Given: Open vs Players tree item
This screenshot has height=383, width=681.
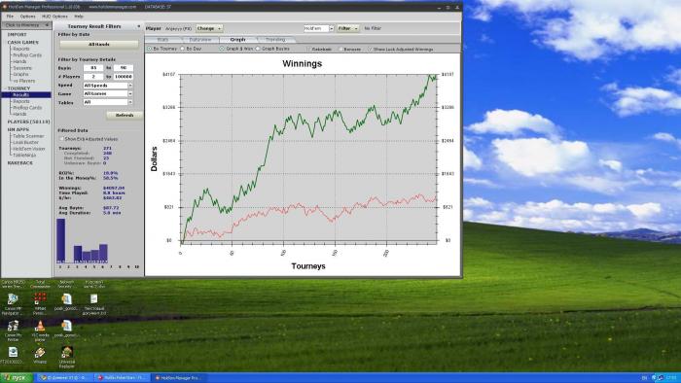Looking at the screenshot, I should tap(24, 81).
